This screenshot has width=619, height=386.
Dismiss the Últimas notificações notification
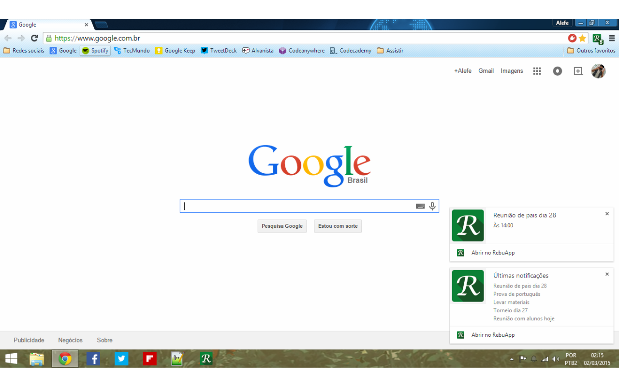[607, 274]
